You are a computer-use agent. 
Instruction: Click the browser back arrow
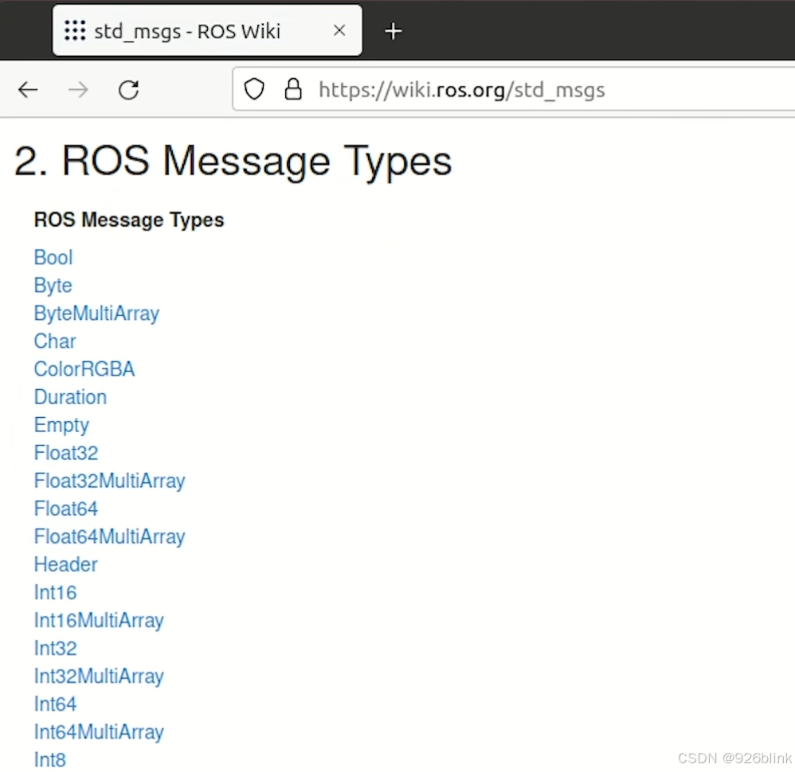click(28, 90)
